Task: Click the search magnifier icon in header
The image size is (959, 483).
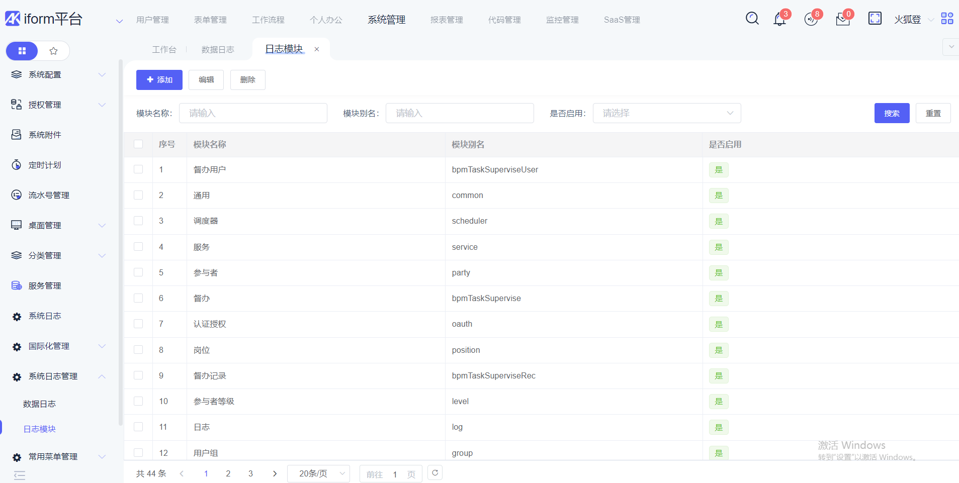Action: click(752, 19)
